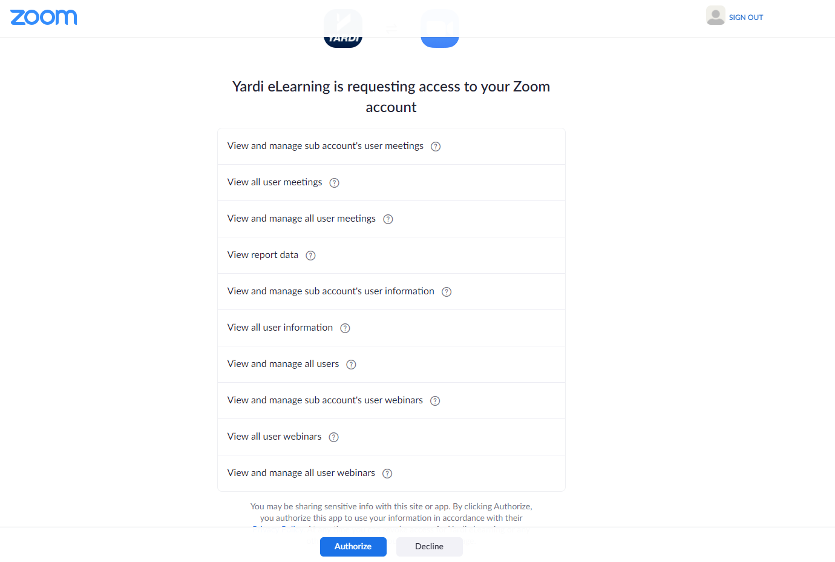
Task: Click the Decline button
Action: [430, 546]
